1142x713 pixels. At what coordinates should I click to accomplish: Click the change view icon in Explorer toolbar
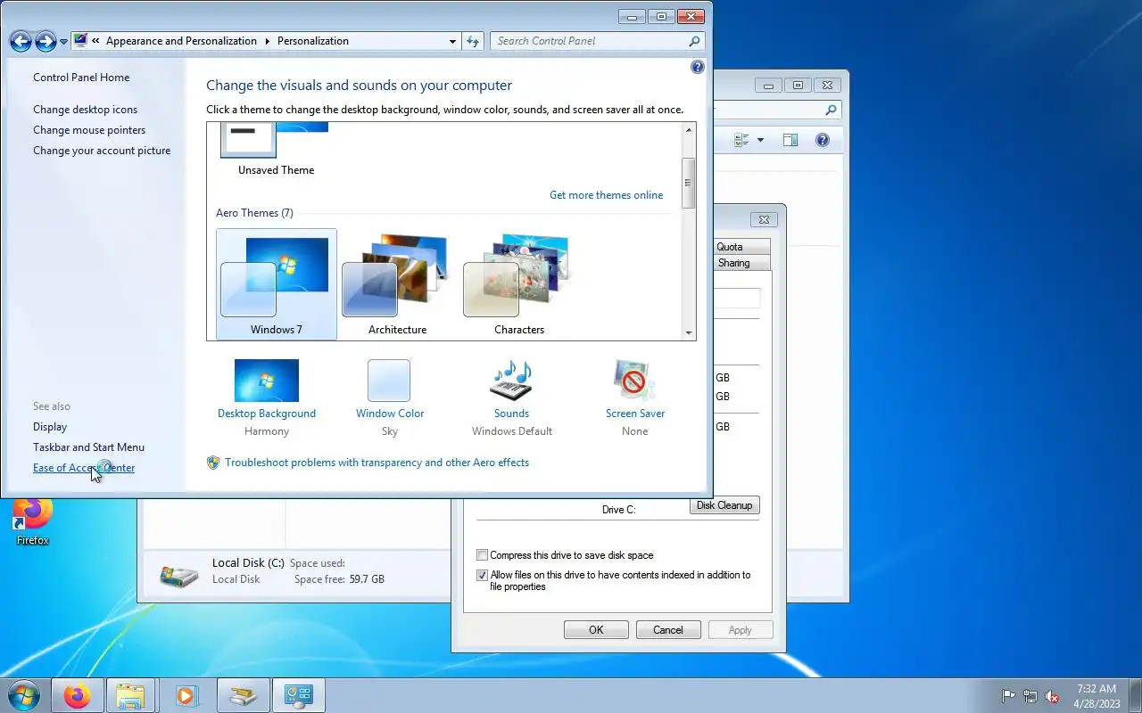[741, 140]
